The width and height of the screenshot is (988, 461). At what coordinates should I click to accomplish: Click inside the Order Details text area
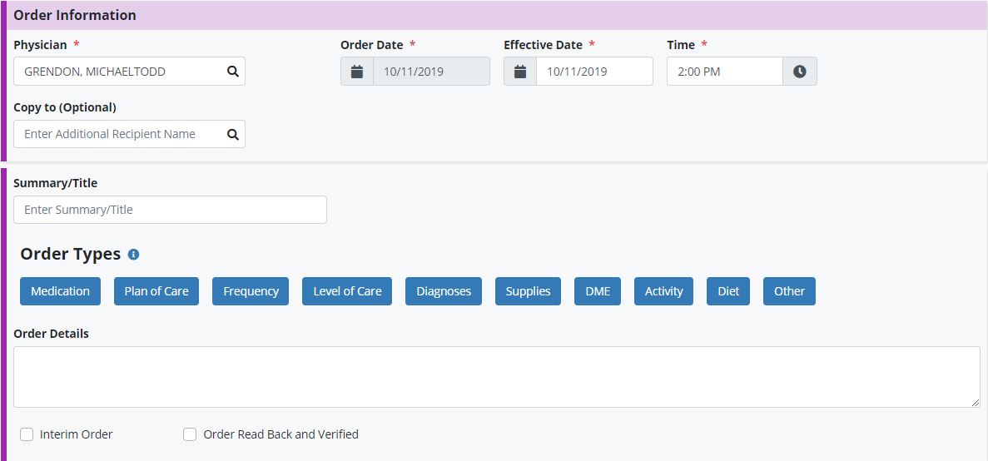[496, 377]
